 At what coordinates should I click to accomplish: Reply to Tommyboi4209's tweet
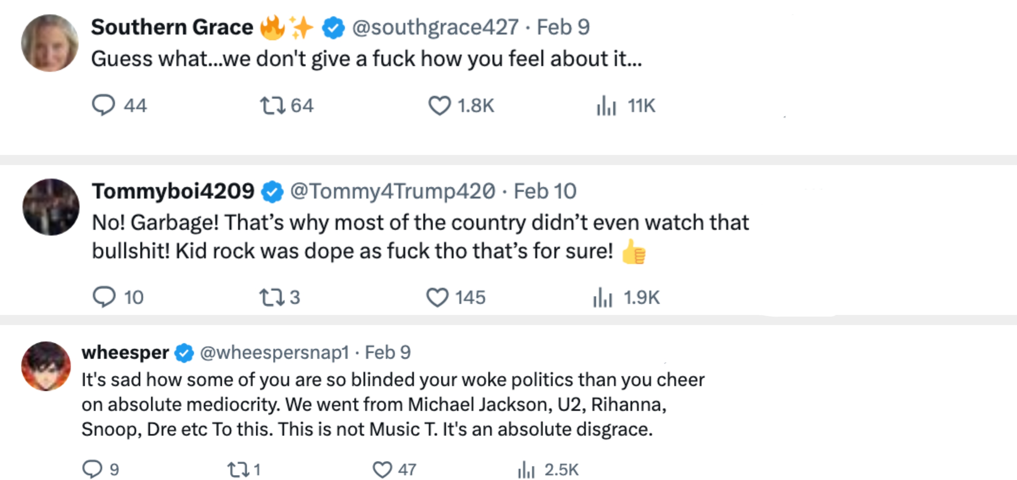104,297
